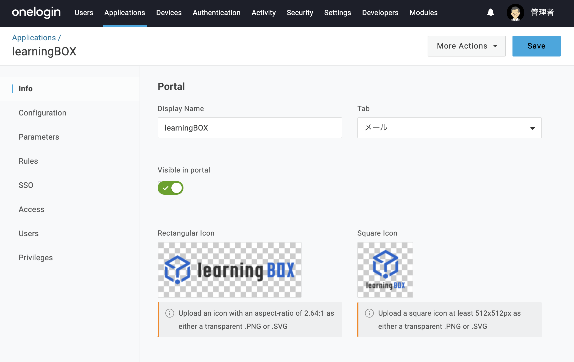Viewport: 574px width, 362px height.
Task: Open the Settings menu
Action: point(338,13)
